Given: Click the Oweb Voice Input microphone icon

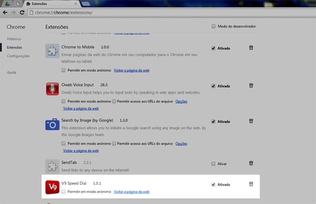Looking at the screenshot, I should 52,88.
